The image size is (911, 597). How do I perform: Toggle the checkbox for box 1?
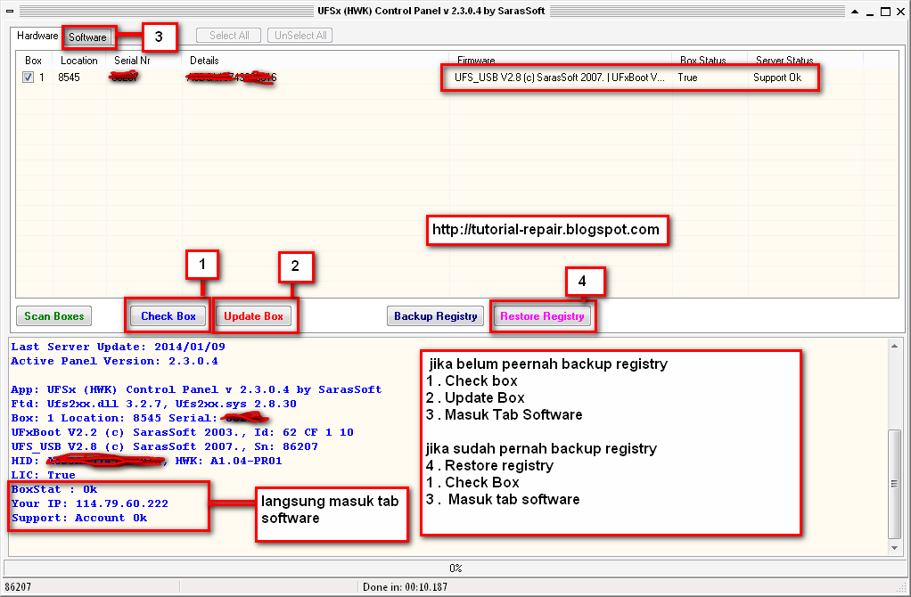28,78
